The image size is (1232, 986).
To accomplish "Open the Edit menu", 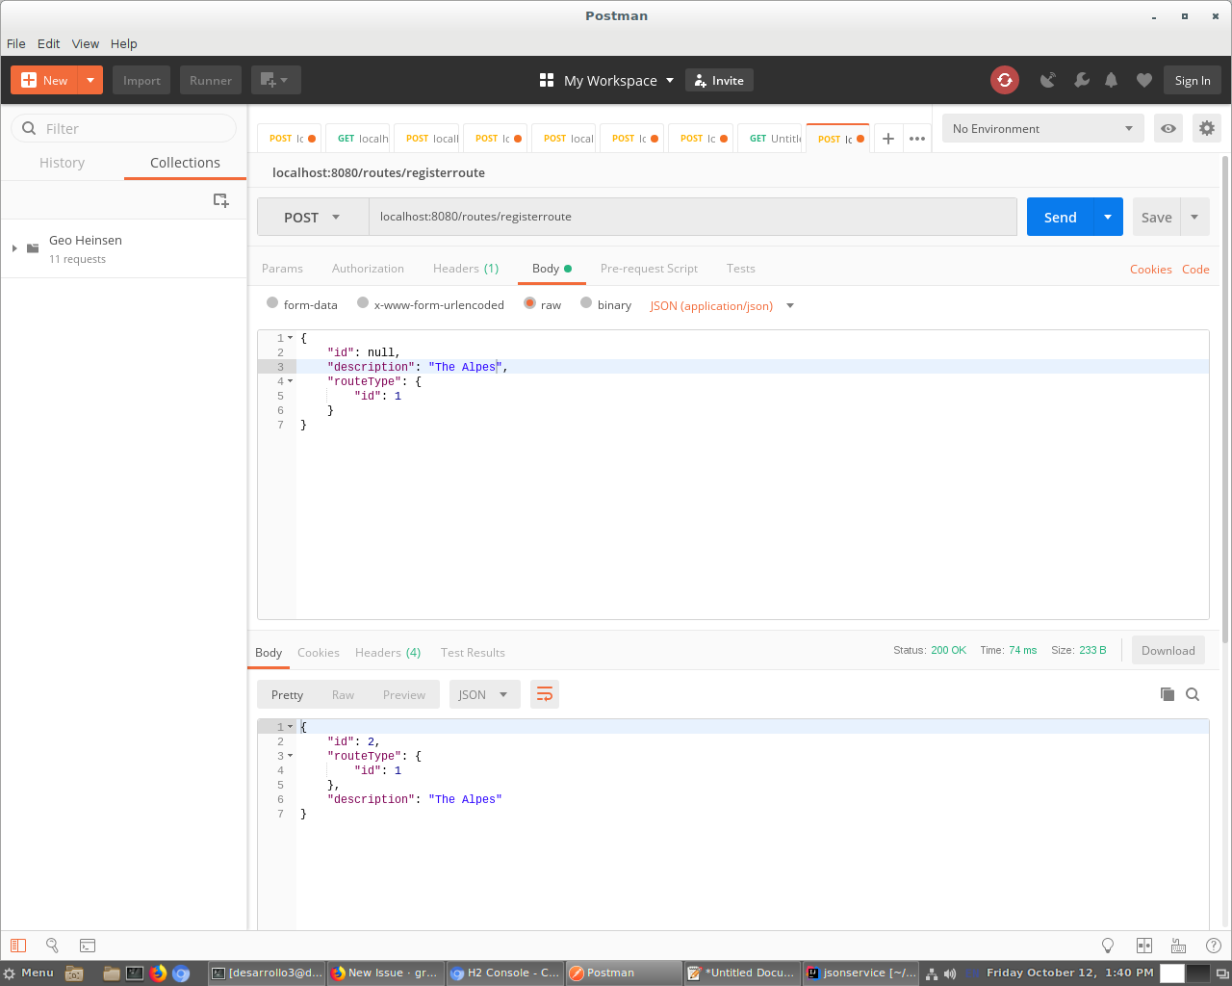I will click(48, 43).
